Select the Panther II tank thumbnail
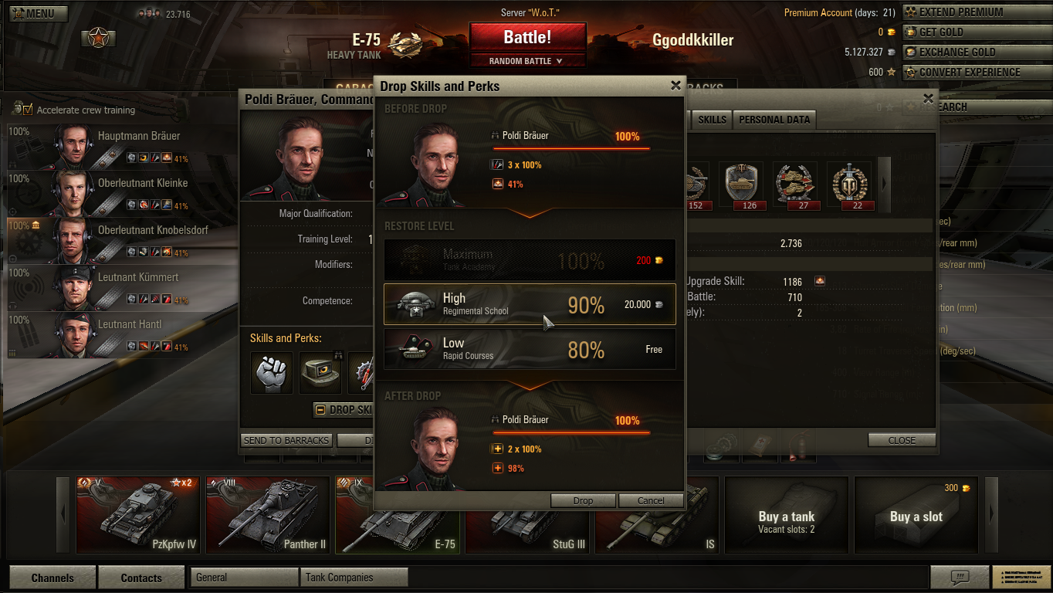1053x593 pixels. (268, 515)
